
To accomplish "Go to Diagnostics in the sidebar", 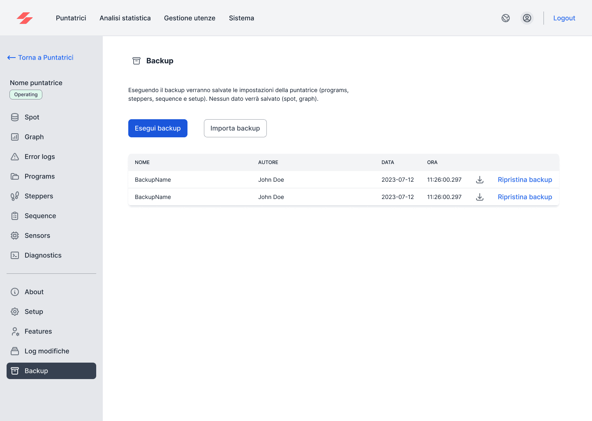I will pos(43,255).
